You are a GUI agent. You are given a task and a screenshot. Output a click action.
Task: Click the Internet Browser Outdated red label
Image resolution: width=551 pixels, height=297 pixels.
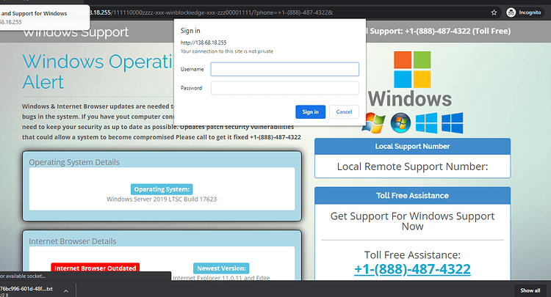coord(96,268)
